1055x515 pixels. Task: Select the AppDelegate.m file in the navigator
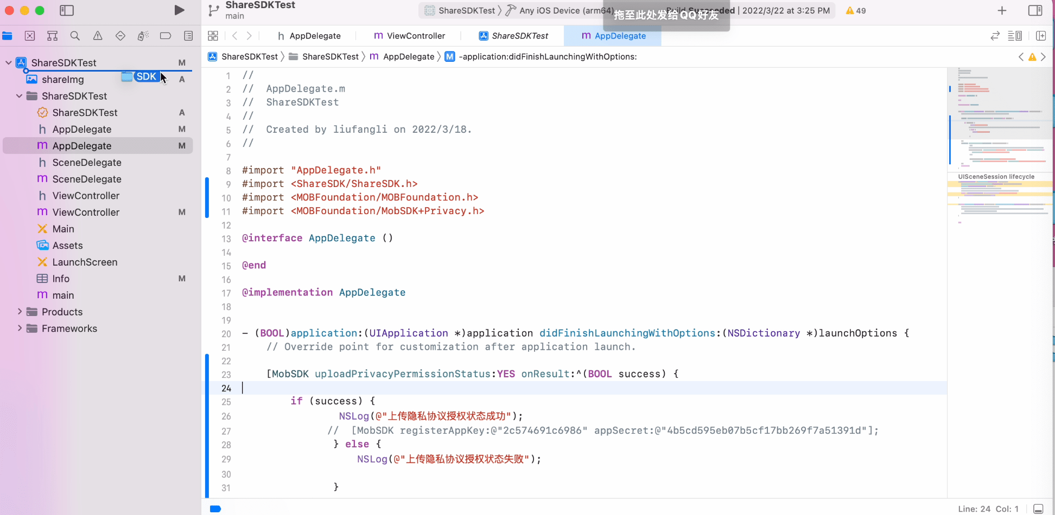click(82, 145)
